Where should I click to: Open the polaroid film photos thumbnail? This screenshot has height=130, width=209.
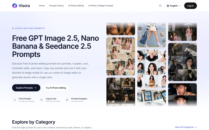152,98
